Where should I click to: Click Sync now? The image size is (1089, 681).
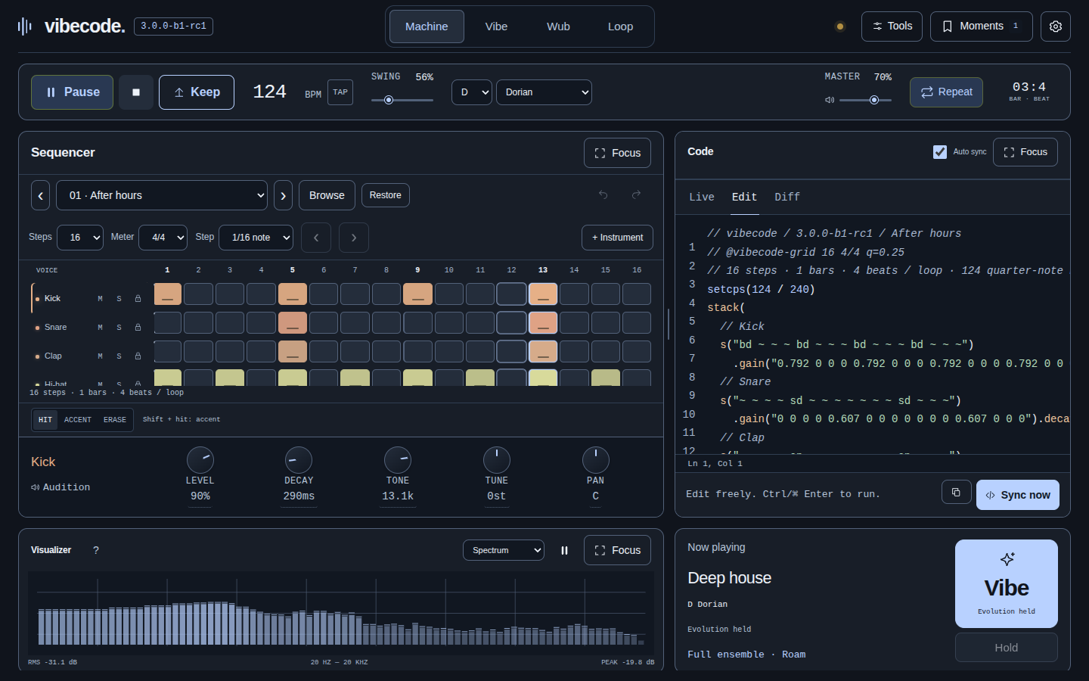pyautogui.click(x=1018, y=495)
